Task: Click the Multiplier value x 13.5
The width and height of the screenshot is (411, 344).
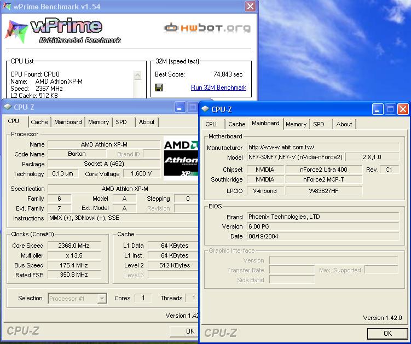Action: (74, 255)
